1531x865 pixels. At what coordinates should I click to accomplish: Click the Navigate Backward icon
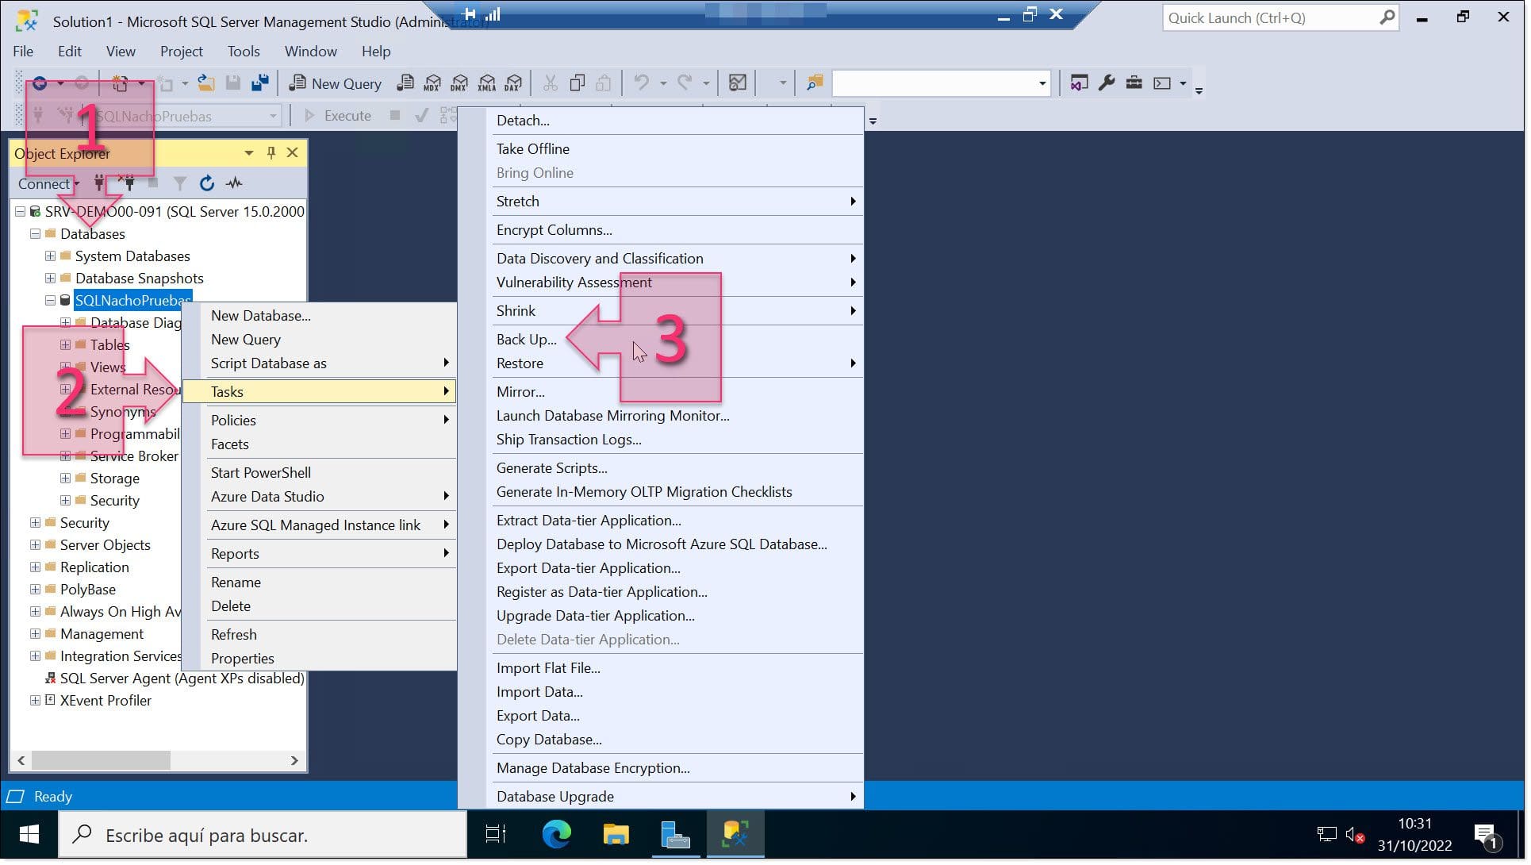click(39, 83)
